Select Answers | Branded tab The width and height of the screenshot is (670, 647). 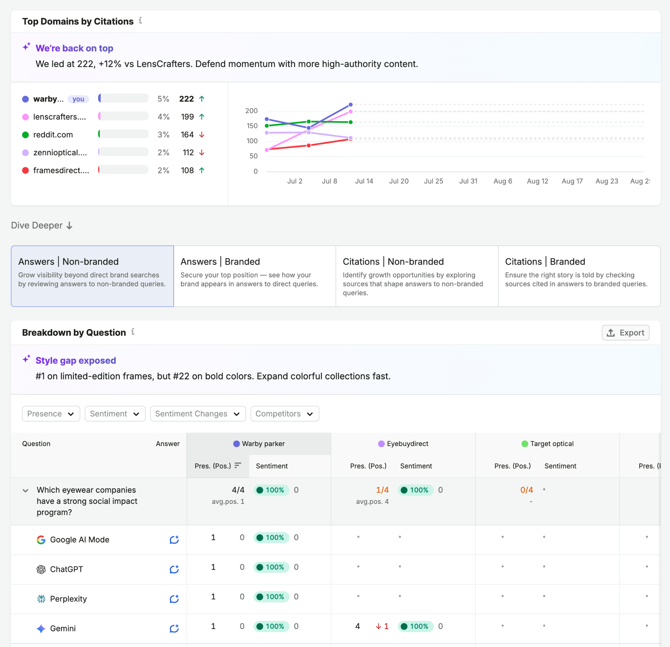[255, 276]
